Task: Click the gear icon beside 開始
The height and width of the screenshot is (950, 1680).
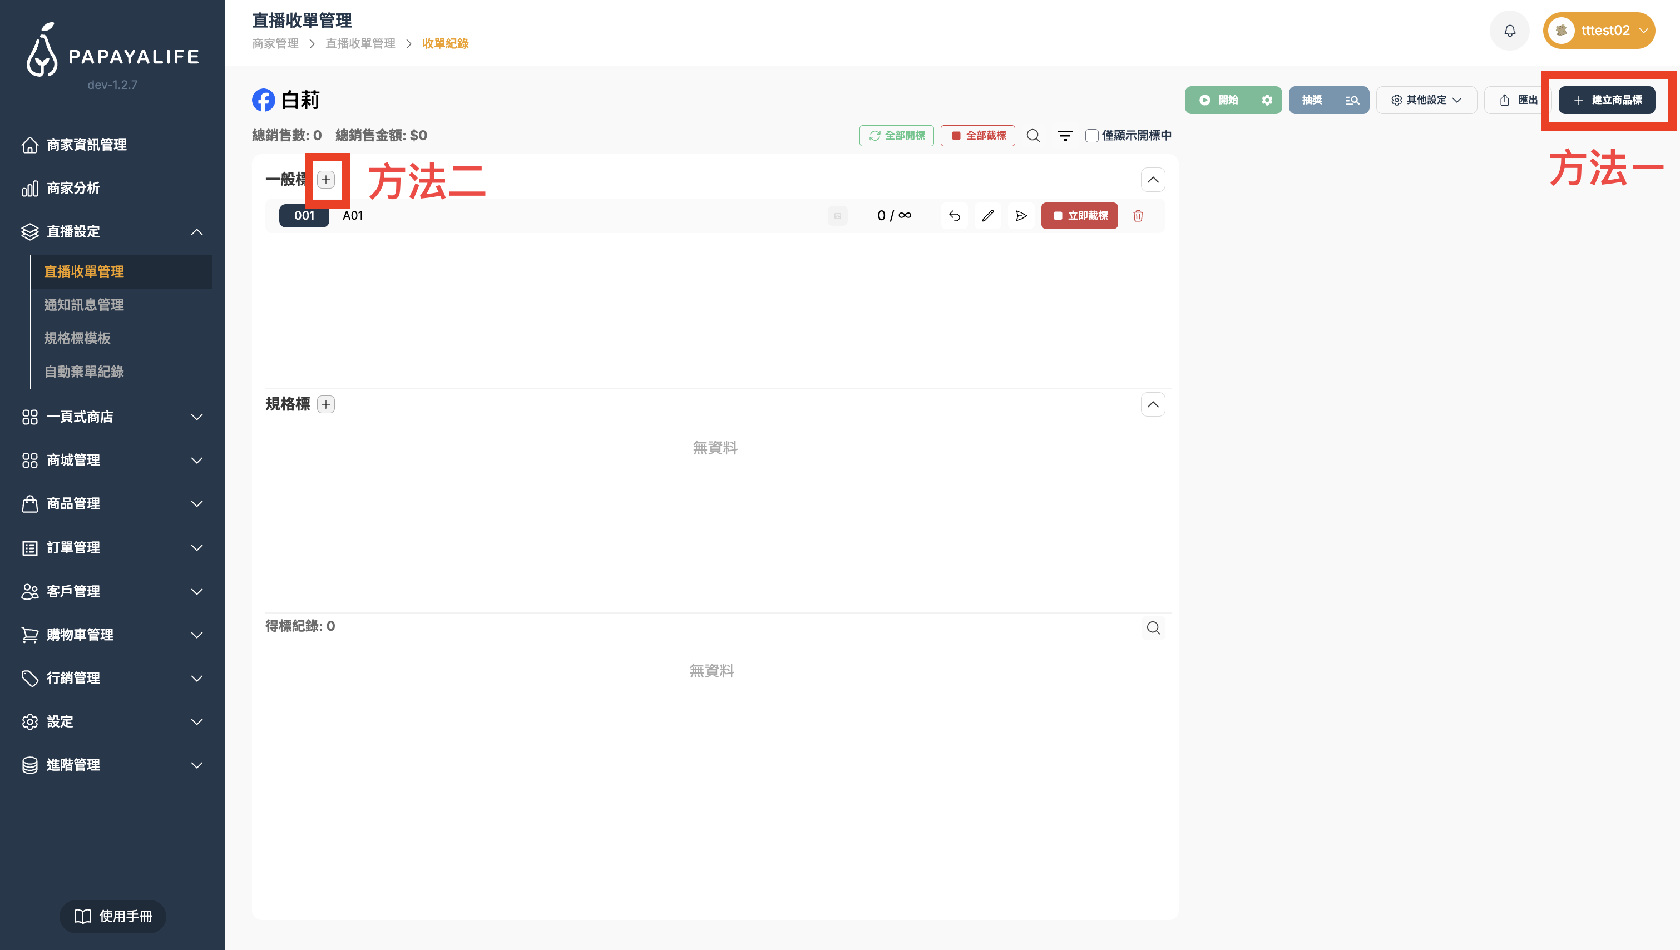Action: [x=1267, y=100]
